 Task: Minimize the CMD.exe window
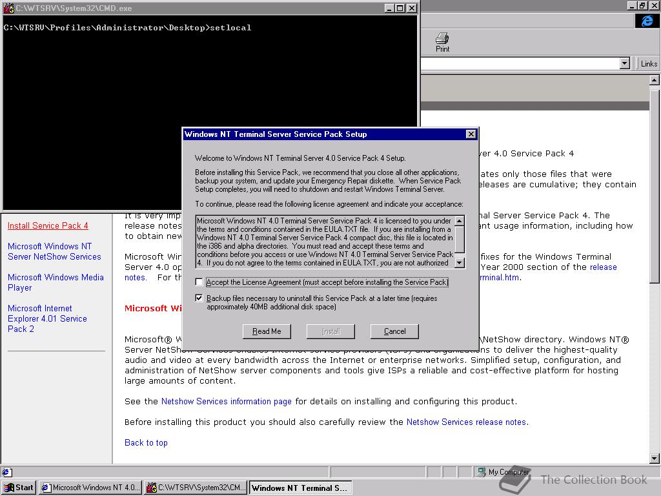click(x=389, y=8)
